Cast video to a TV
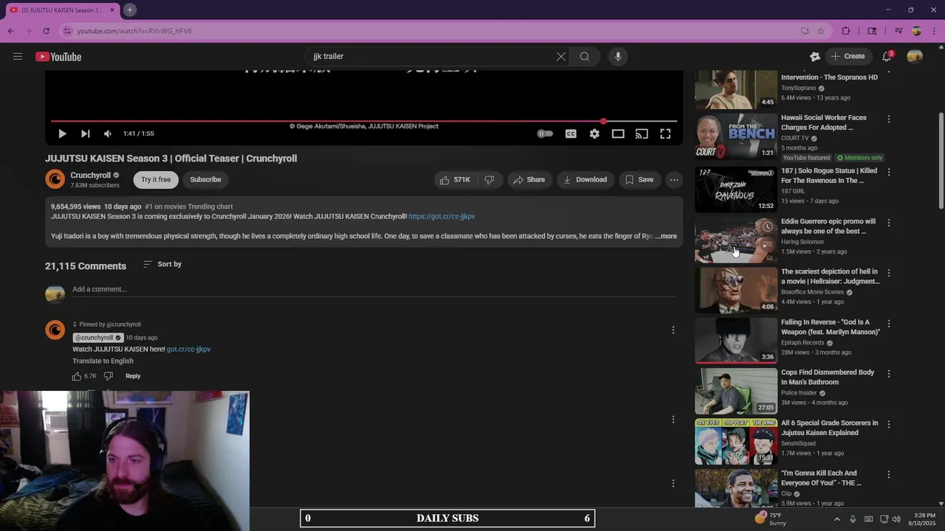This screenshot has width=945, height=531. pos(642,133)
